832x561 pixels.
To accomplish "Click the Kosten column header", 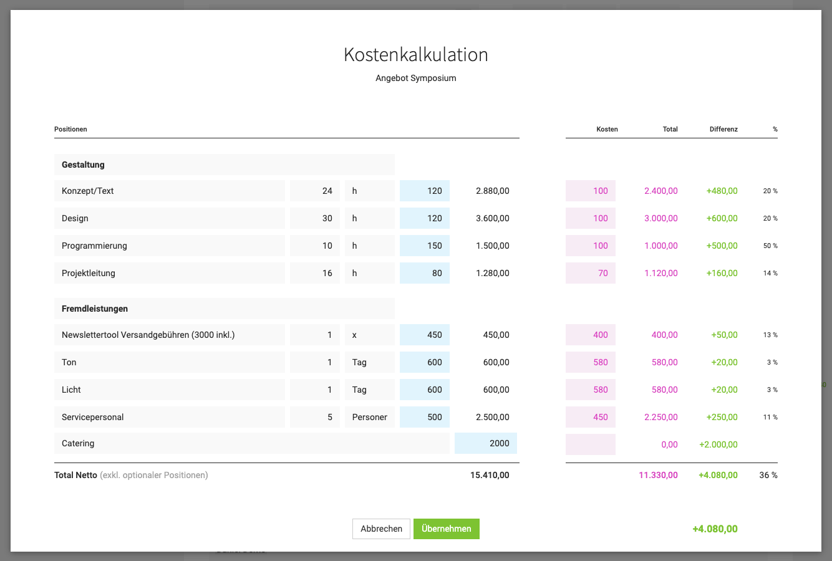I will click(x=607, y=129).
